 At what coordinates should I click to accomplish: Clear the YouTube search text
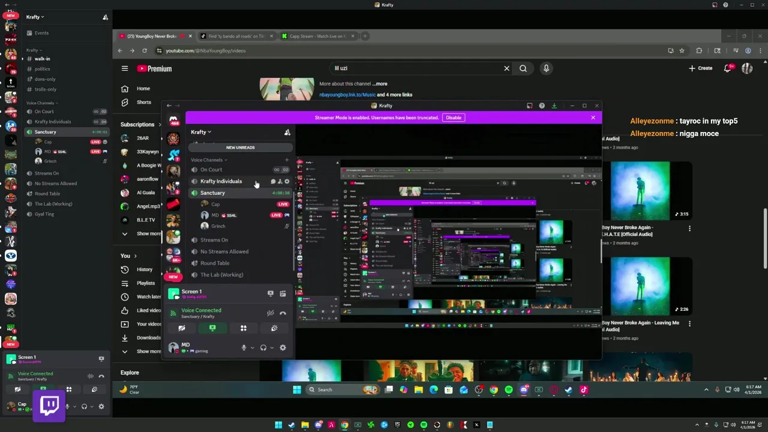[x=506, y=68]
